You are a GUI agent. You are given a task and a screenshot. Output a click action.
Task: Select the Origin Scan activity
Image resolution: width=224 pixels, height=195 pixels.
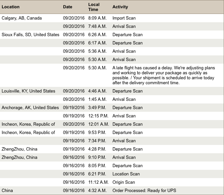pos(124,182)
